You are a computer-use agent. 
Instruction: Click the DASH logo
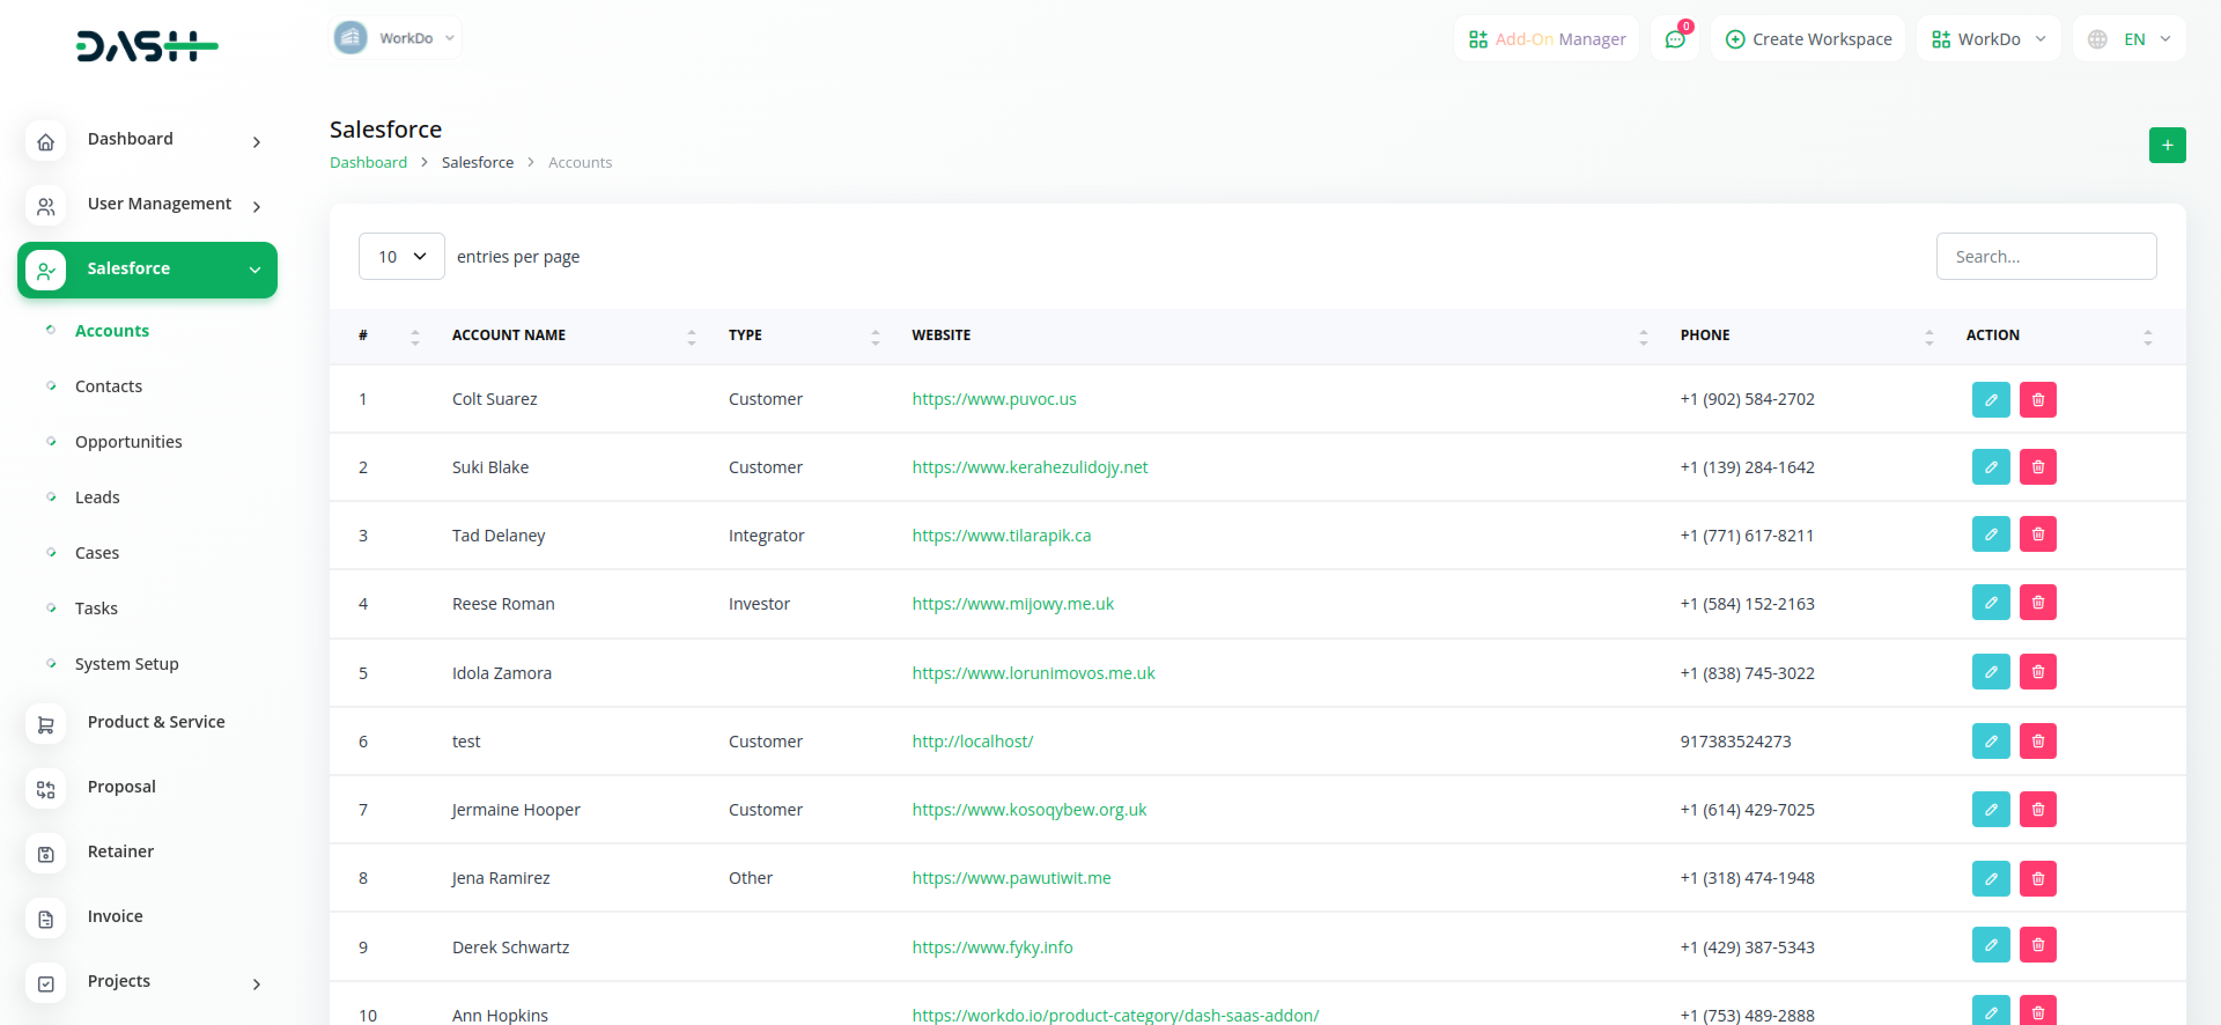[147, 46]
